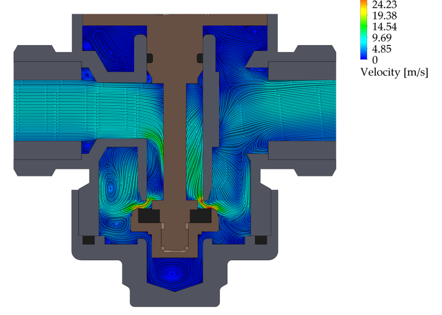The width and height of the screenshot is (442, 315).
Task: Click the 19.38 legend value
Action: pyautogui.click(x=384, y=16)
